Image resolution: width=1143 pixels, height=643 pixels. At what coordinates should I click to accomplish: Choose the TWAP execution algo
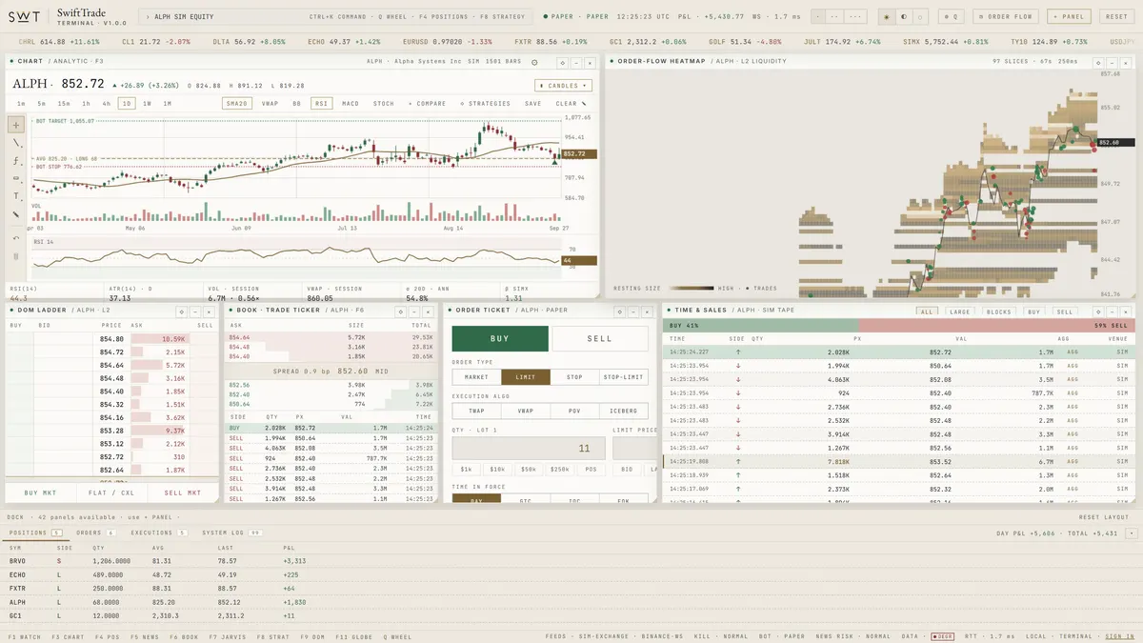(x=476, y=412)
